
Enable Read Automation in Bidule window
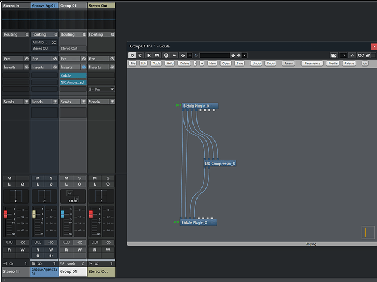coord(149,55)
